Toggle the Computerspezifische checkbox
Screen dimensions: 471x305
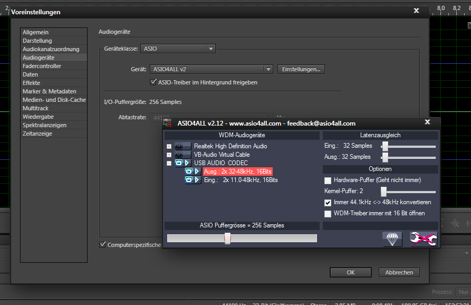click(x=102, y=245)
